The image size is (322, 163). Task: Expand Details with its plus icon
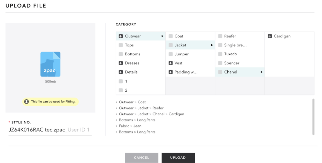tap(121, 72)
